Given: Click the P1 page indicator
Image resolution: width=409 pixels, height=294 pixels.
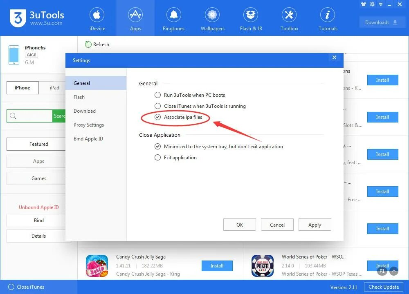Looking at the screenshot, I should coord(382,271).
